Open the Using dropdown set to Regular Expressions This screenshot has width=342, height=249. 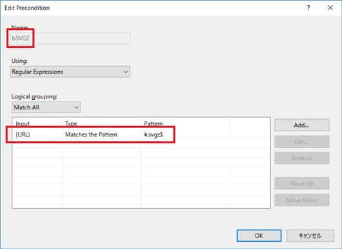coord(70,72)
